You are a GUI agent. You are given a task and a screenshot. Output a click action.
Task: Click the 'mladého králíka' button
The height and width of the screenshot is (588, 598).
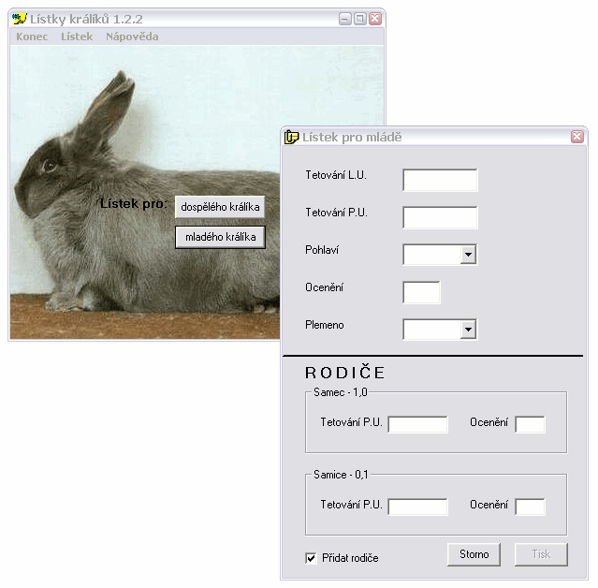[220, 237]
